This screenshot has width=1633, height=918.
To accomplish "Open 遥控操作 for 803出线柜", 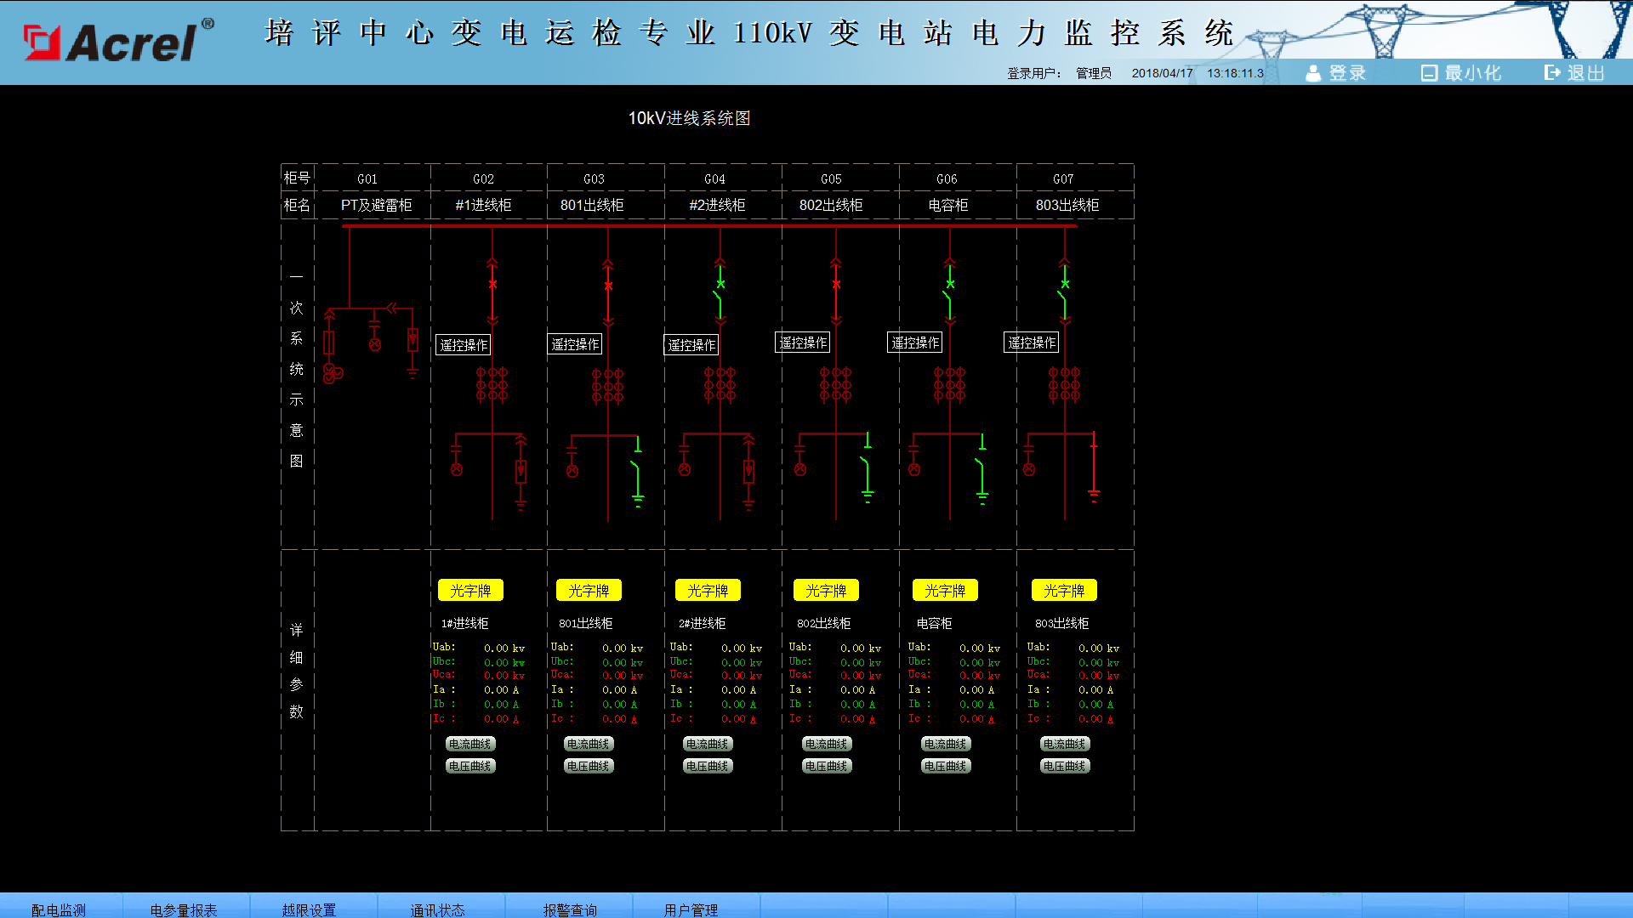I will [x=1031, y=343].
